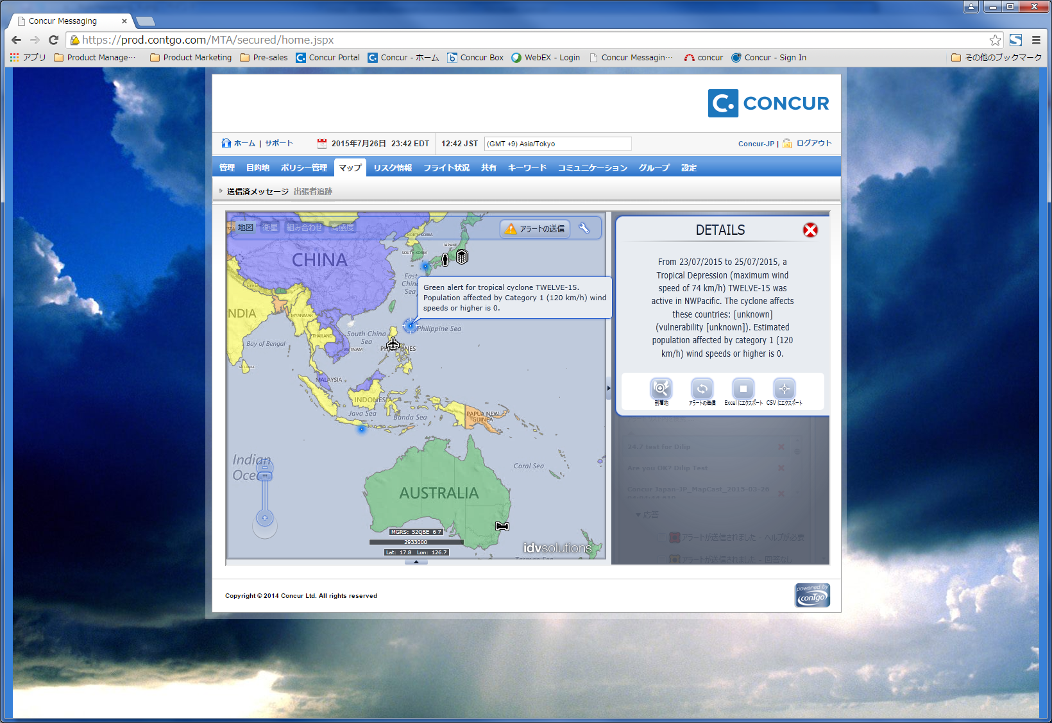The width and height of the screenshot is (1052, 723).
Task: Switch map view to 衛星 (satellite)
Action: pyautogui.click(x=270, y=228)
